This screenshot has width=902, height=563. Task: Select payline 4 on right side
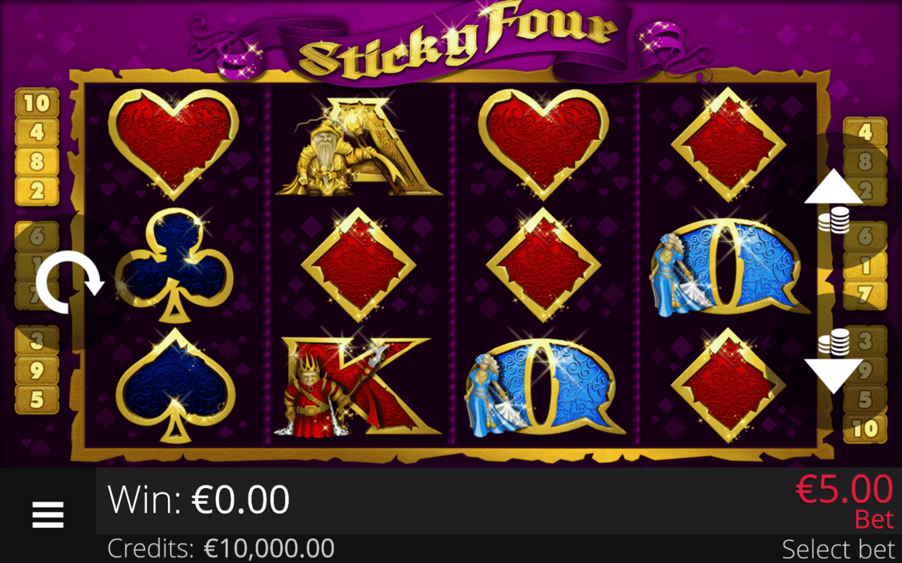[865, 132]
